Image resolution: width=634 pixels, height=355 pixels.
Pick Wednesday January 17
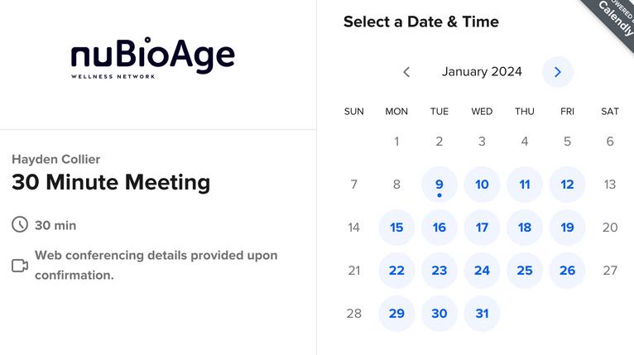pos(482,228)
